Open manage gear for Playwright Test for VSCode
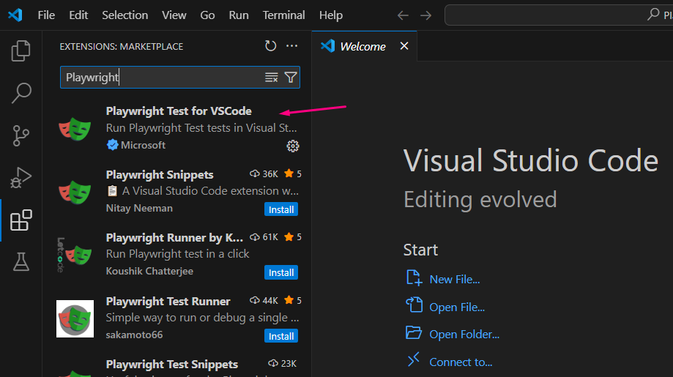This screenshot has width=673, height=377. pos(293,146)
